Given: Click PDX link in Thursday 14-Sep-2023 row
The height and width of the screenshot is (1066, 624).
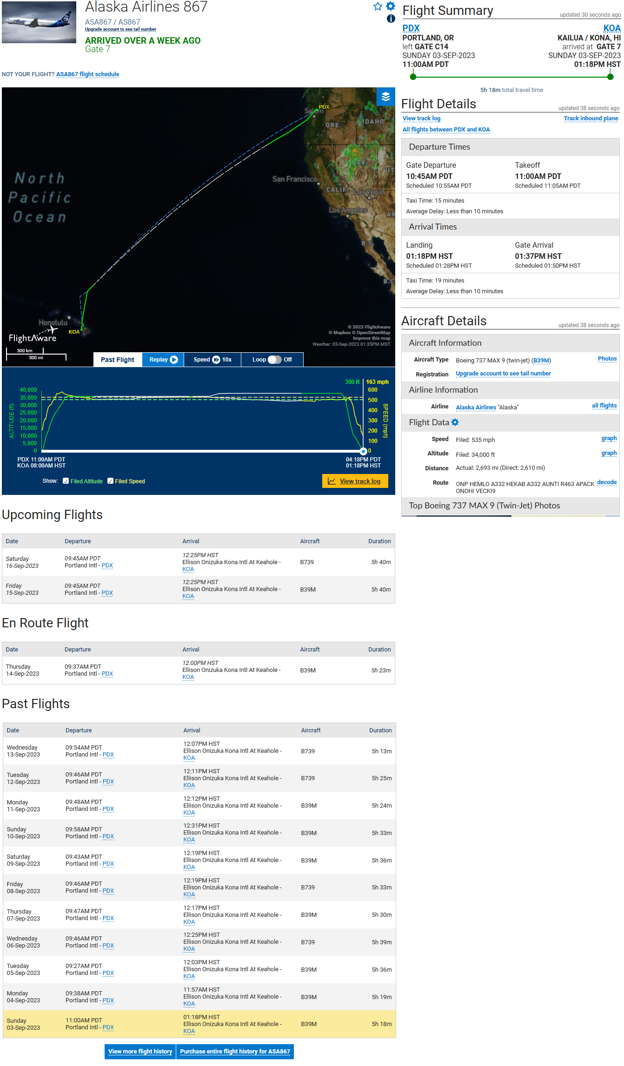Looking at the screenshot, I should [x=107, y=674].
